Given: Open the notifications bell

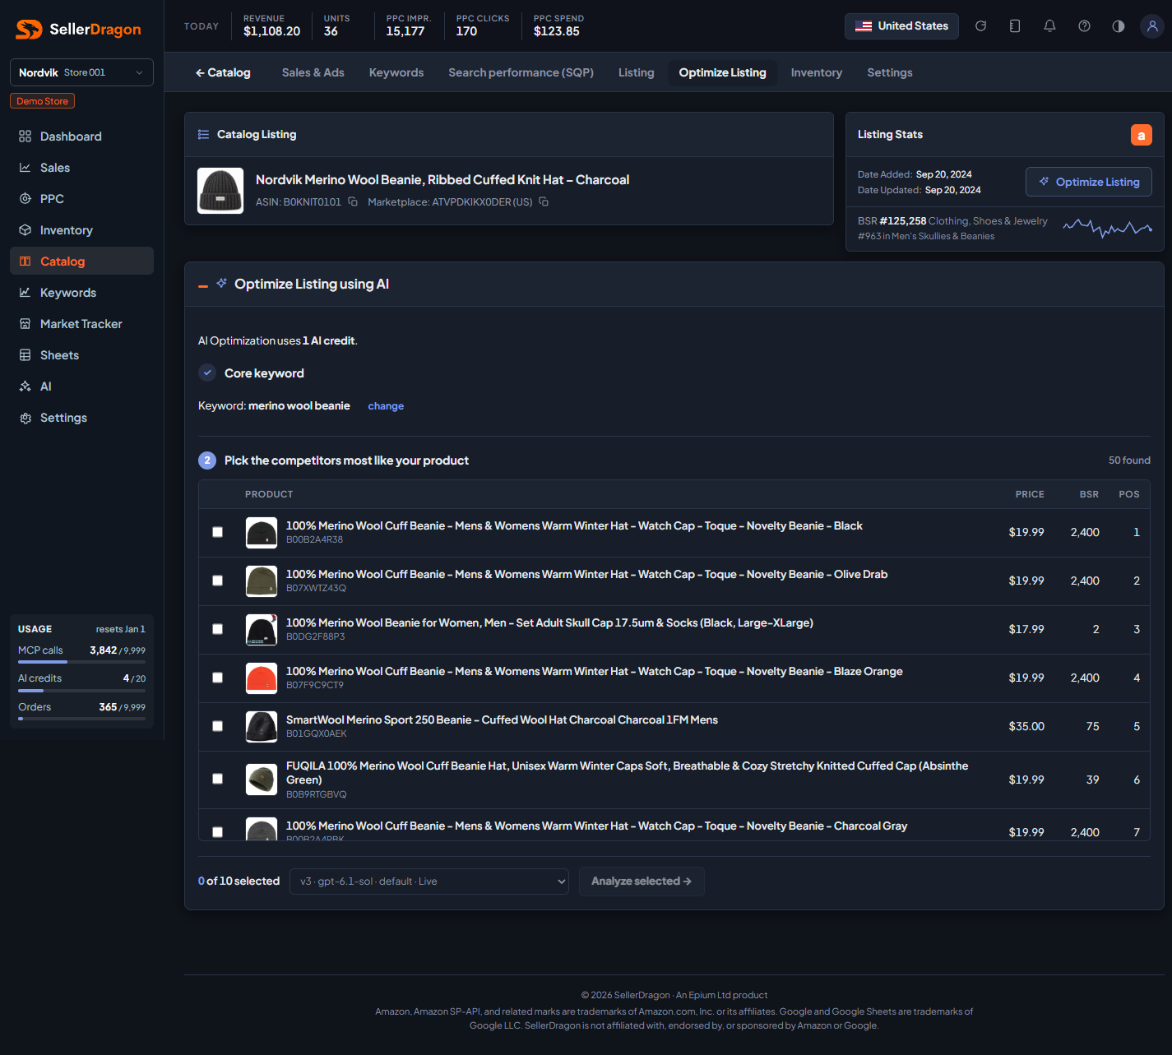Looking at the screenshot, I should (x=1049, y=26).
